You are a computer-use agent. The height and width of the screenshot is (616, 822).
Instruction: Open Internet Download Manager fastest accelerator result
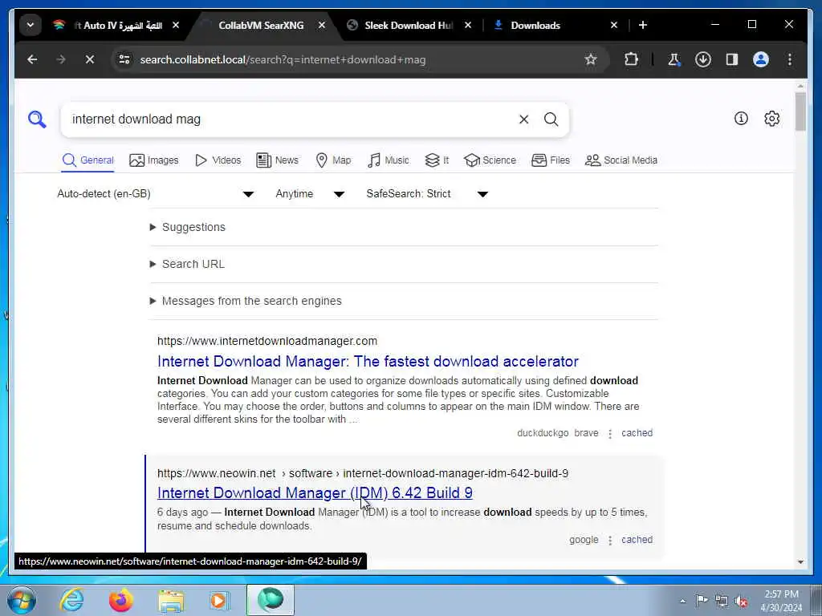point(368,362)
